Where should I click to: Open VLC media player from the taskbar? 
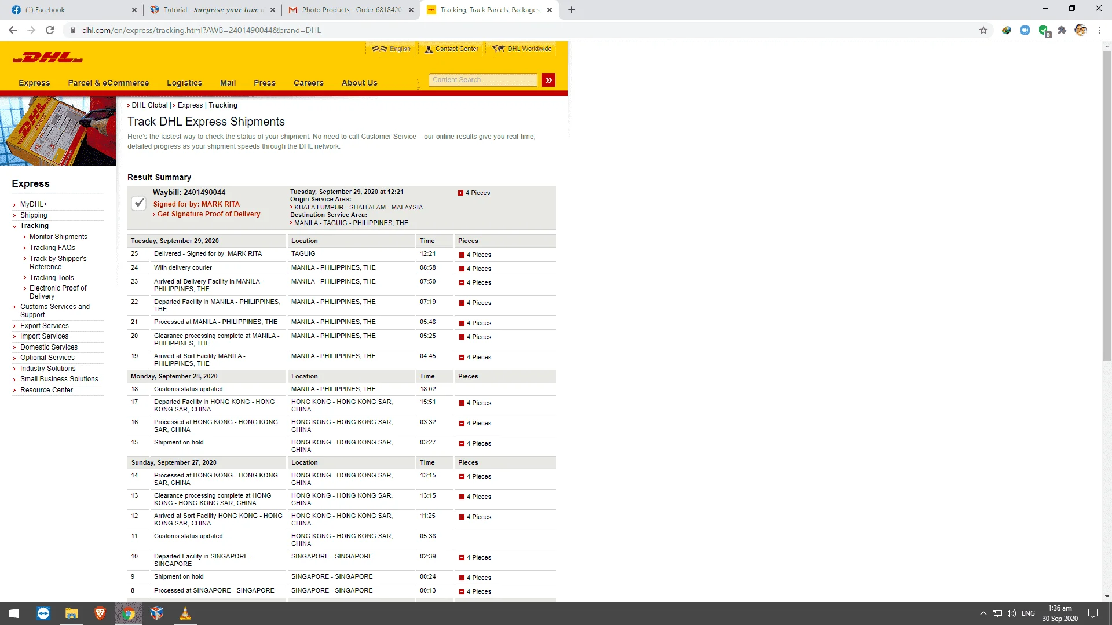(185, 613)
